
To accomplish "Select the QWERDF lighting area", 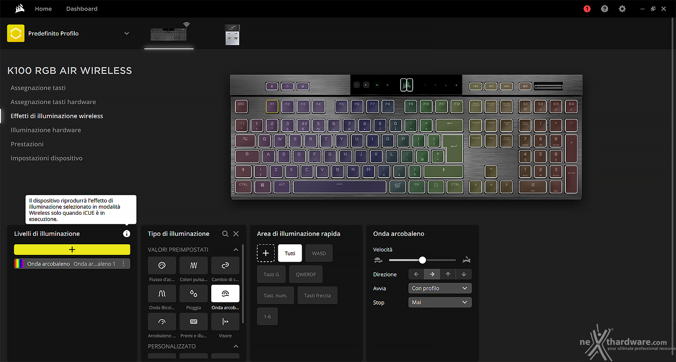I will 306,274.
